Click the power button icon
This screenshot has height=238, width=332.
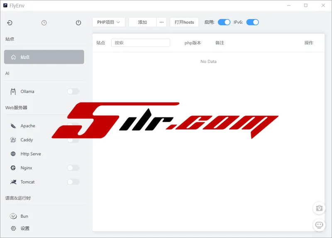coord(78,23)
